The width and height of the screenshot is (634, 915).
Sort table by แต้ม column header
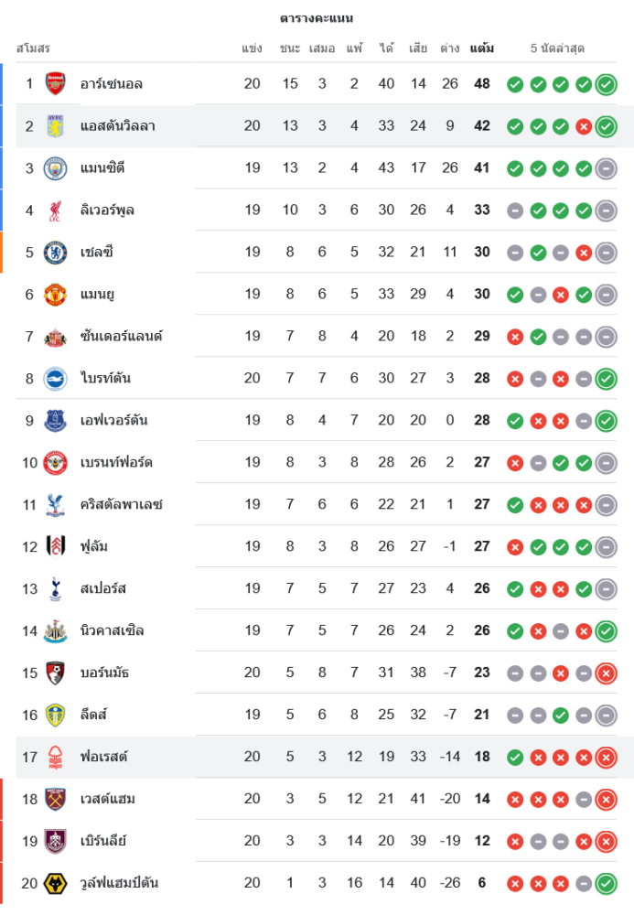click(482, 48)
